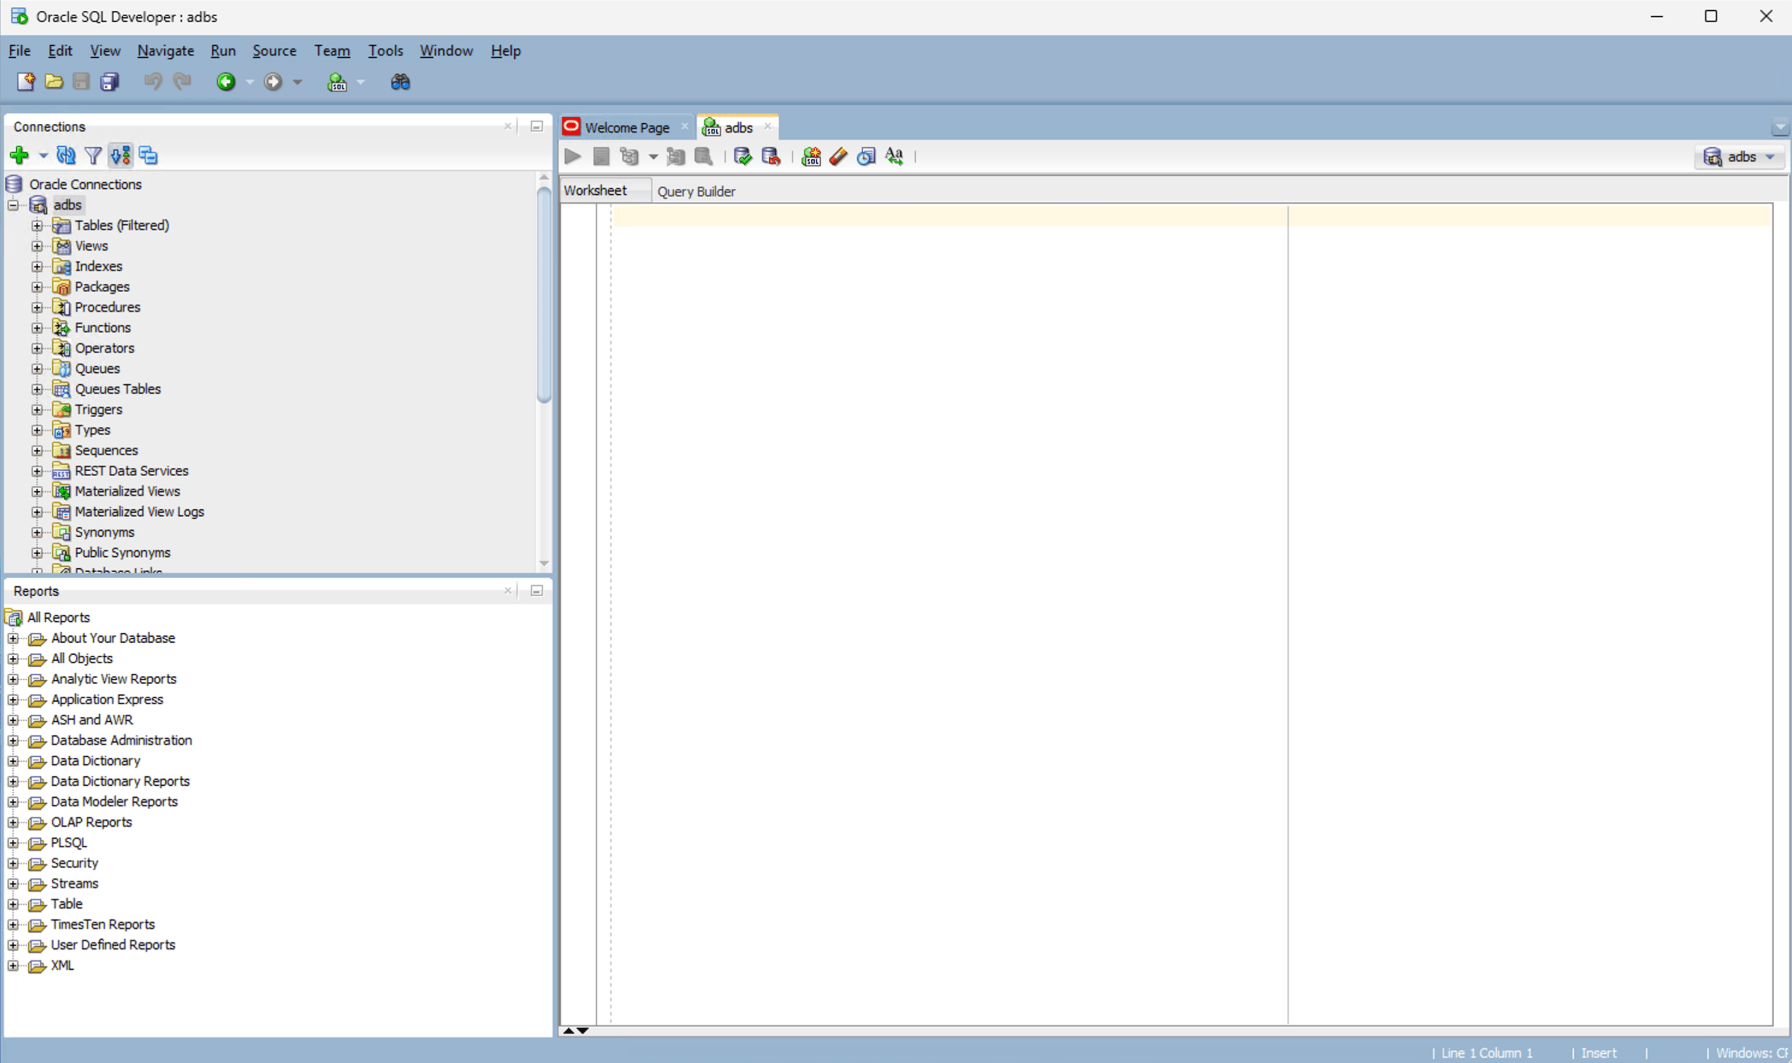The width and height of the screenshot is (1792, 1063).
Task: Open the SQL Worksheet dropdown arrow in toolbar
Action: (x=360, y=82)
